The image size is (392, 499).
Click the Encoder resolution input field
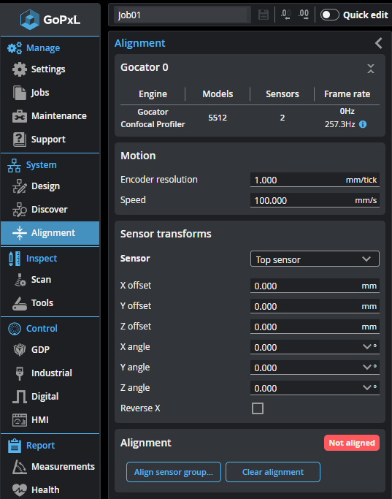click(315, 180)
